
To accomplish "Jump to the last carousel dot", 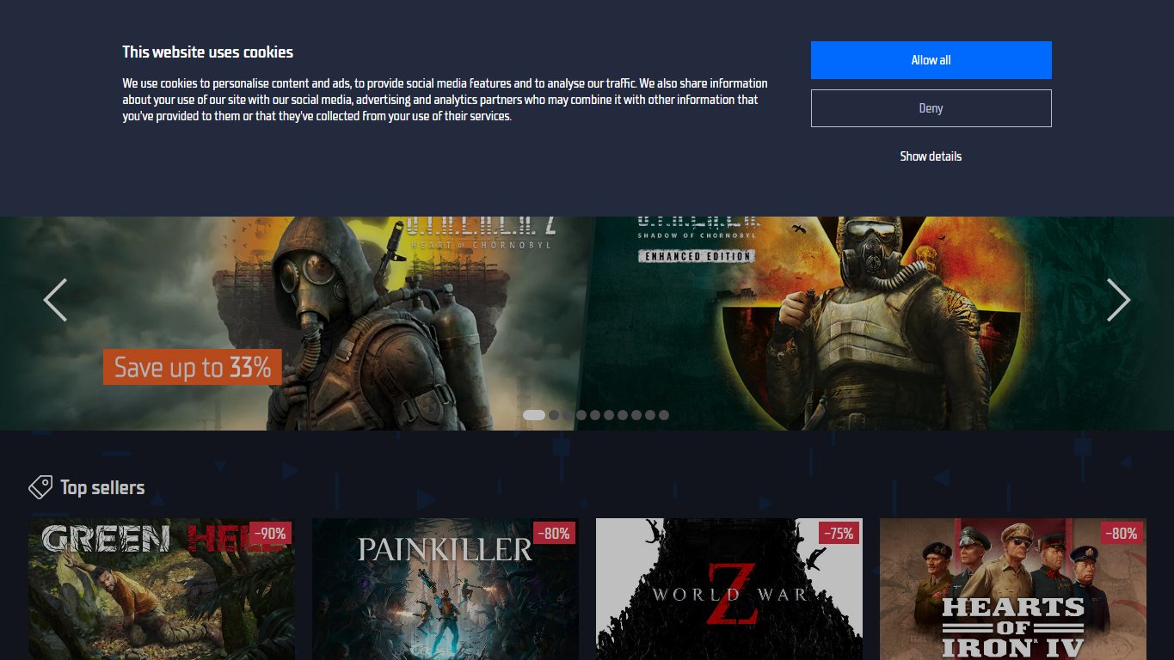I will [x=664, y=415].
